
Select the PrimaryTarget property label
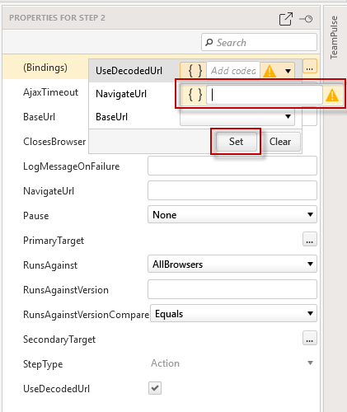point(54,241)
